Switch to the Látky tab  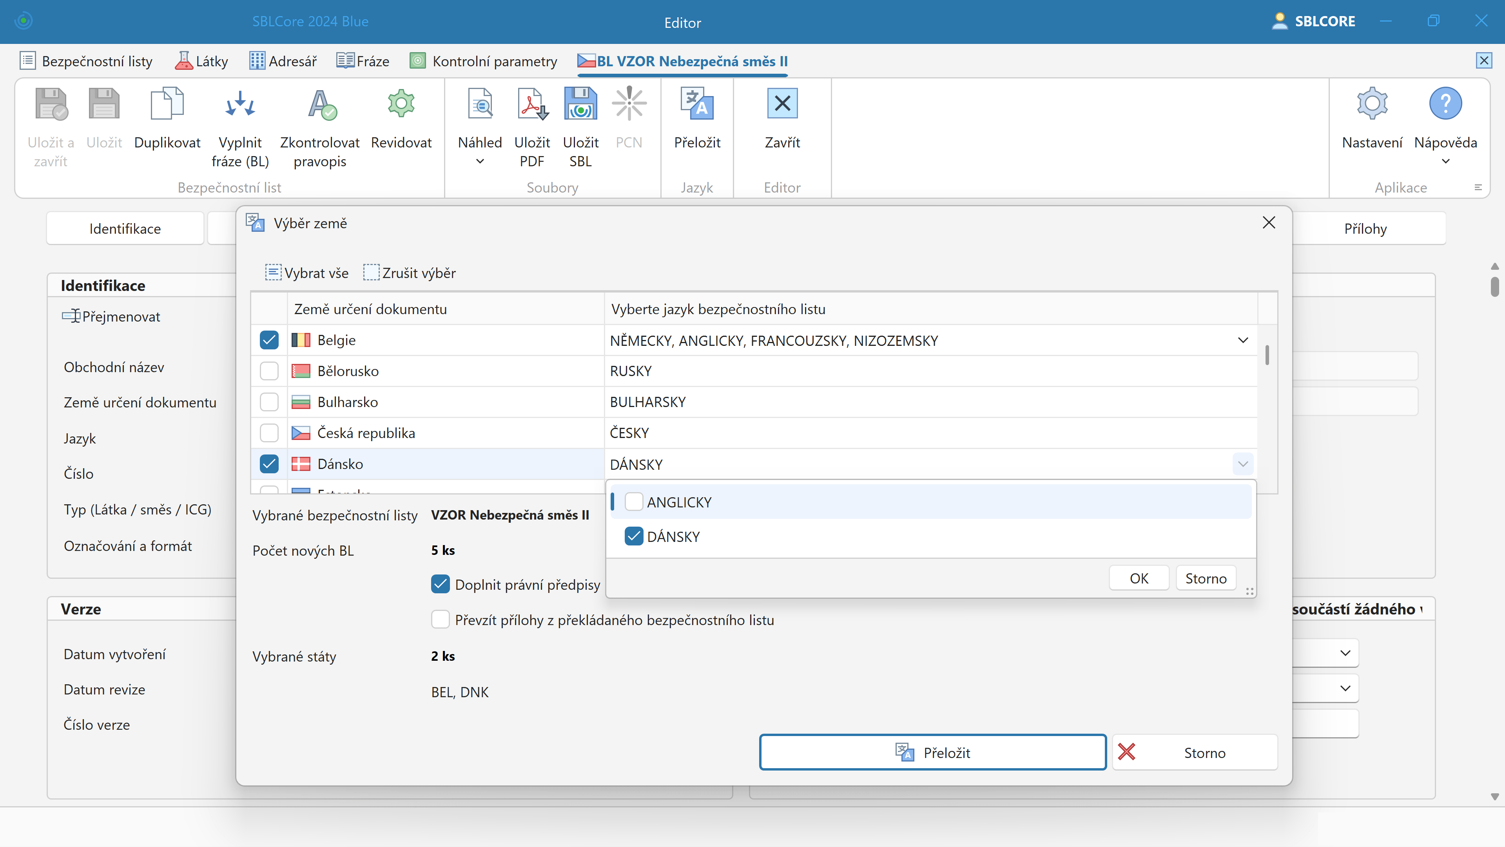click(x=202, y=62)
